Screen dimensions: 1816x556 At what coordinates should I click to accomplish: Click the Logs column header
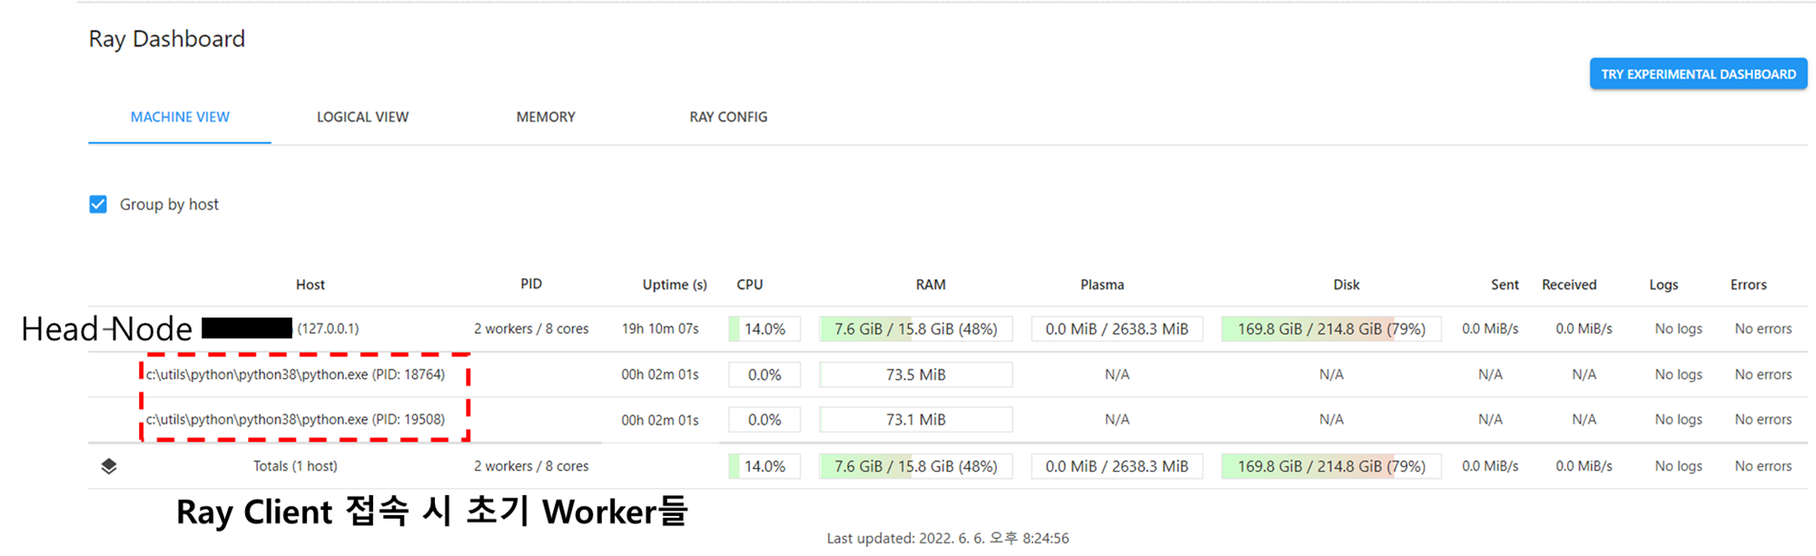point(1663,285)
